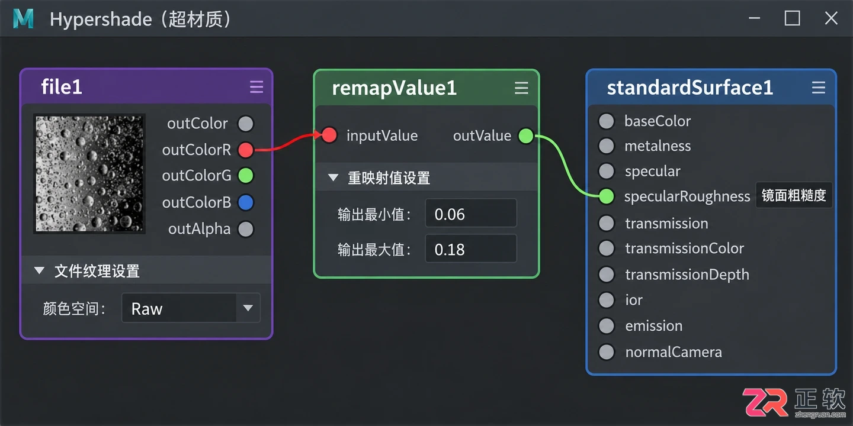The width and height of the screenshot is (853, 426).
Task: Click the 镜面粗糙度 tooltip label
Action: tap(794, 195)
